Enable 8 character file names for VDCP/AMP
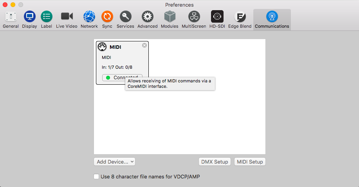The image size is (359, 187). pyautogui.click(x=96, y=176)
